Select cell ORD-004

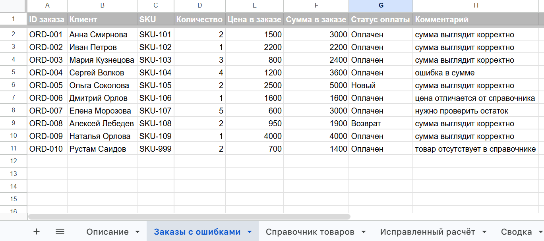point(47,73)
